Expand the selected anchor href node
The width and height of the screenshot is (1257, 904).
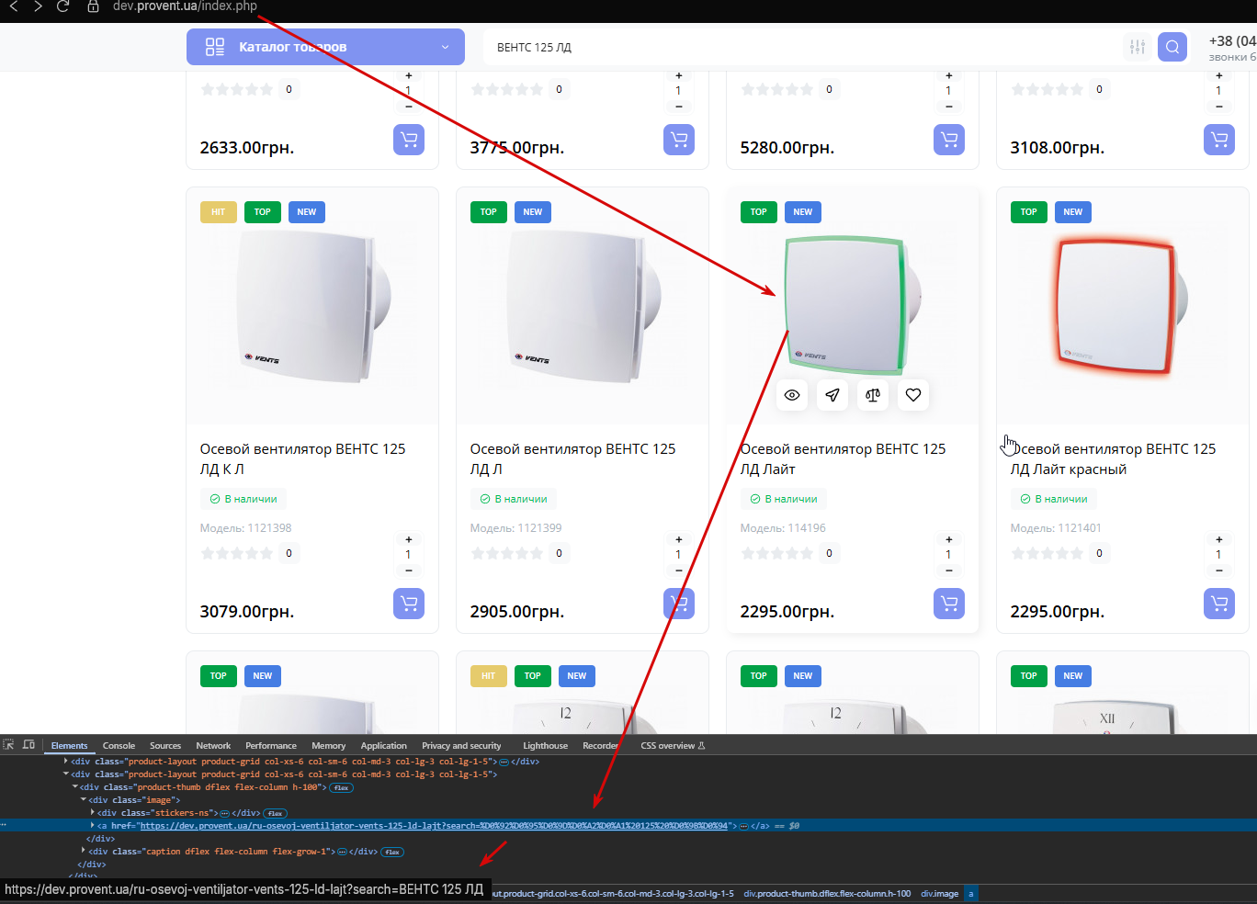(92, 825)
